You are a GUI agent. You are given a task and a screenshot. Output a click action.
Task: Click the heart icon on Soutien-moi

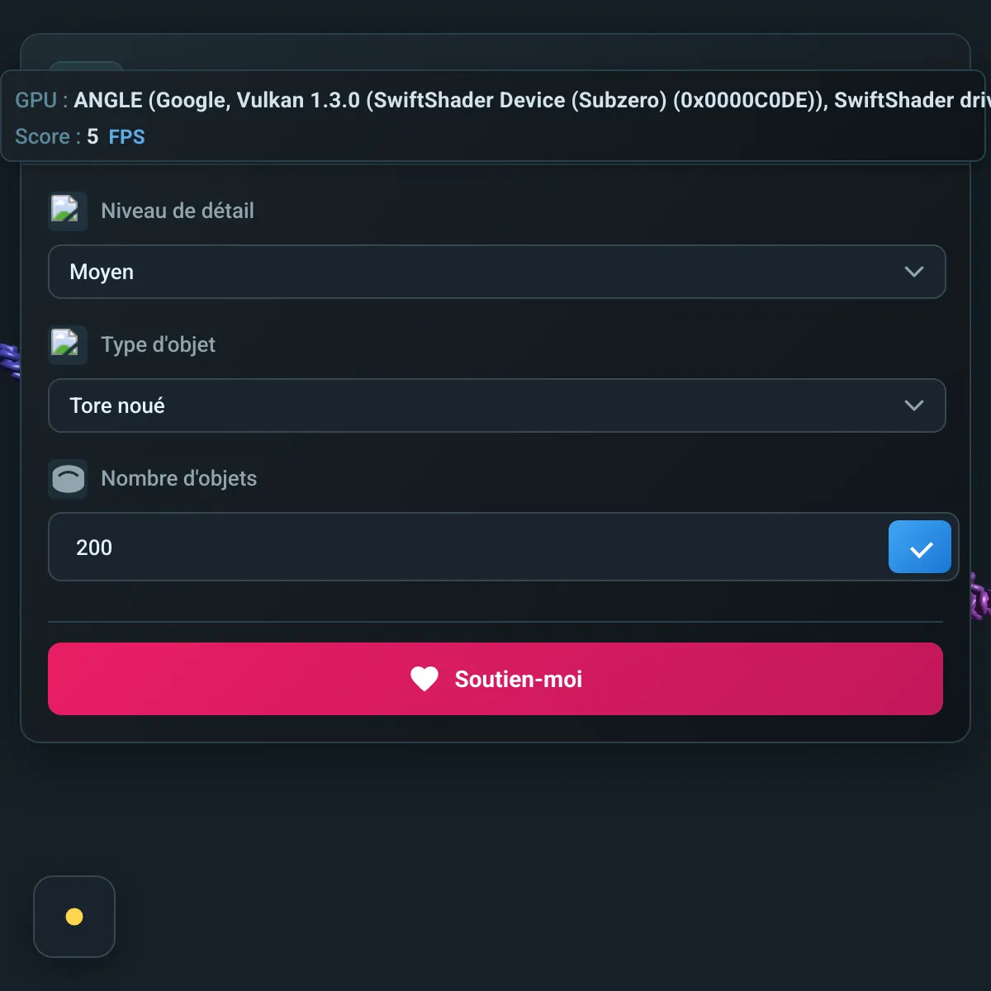424,679
